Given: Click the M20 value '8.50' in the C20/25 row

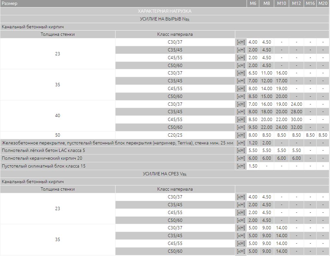Looking at the screenshot, I should coord(323,135).
